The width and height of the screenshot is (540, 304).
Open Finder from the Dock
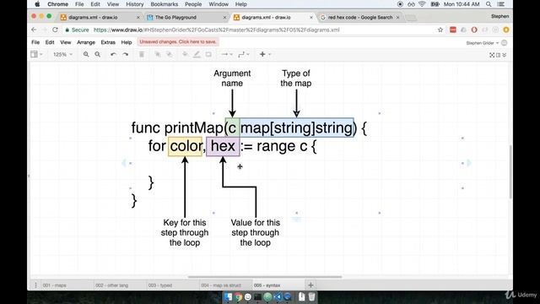click(x=228, y=296)
